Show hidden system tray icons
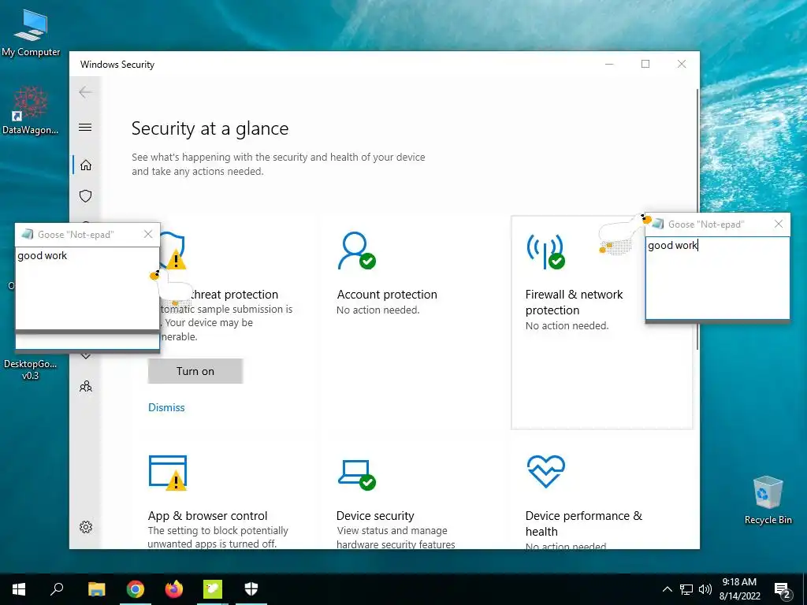The width and height of the screenshot is (807, 605). click(x=667, y=589)
